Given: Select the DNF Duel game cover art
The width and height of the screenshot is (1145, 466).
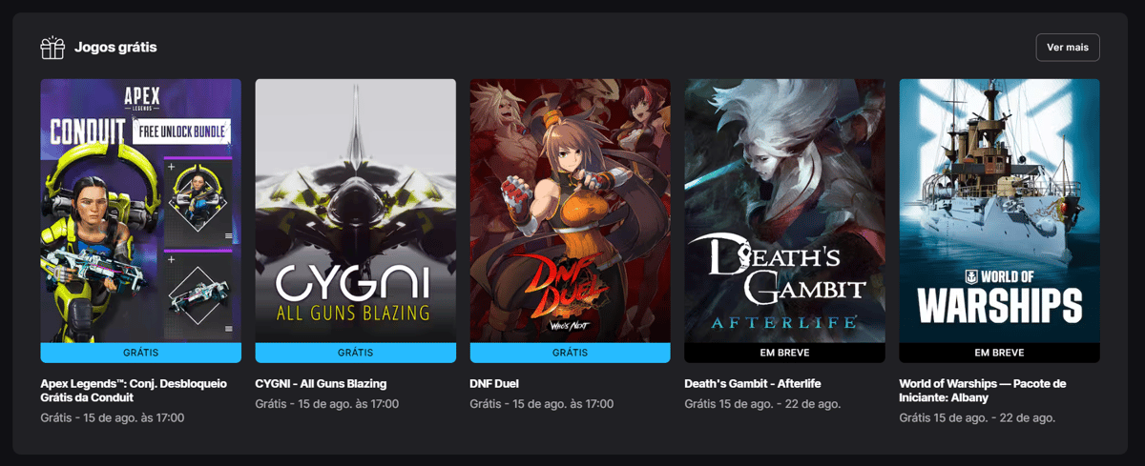Looking at the screenshot, I should (570, 211).
